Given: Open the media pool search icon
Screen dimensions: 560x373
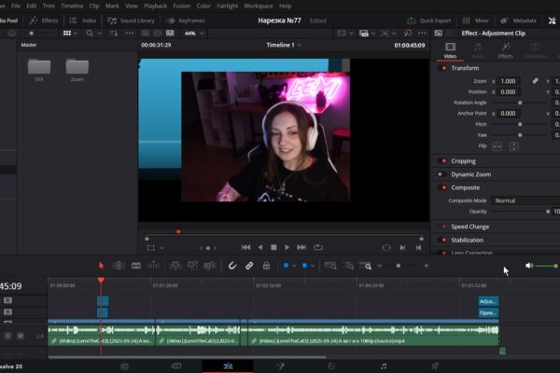Looking at the screenshot, I should pos(90,34).
